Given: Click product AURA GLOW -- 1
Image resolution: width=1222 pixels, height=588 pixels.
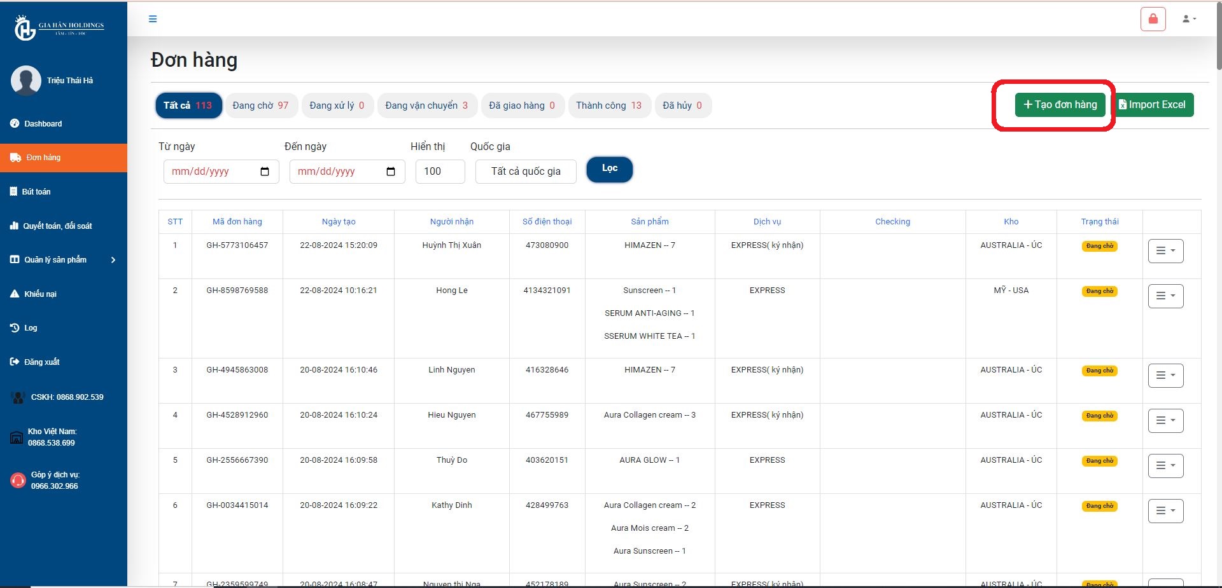Looking at the screenshot, I should [650, 460].
